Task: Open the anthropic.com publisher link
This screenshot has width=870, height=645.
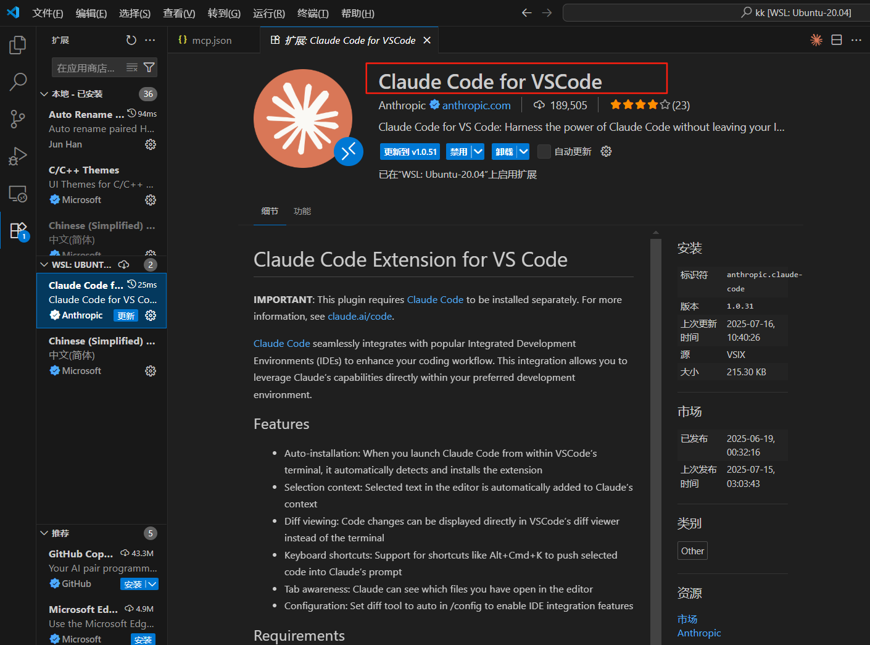Action: (x=476, y=106)
